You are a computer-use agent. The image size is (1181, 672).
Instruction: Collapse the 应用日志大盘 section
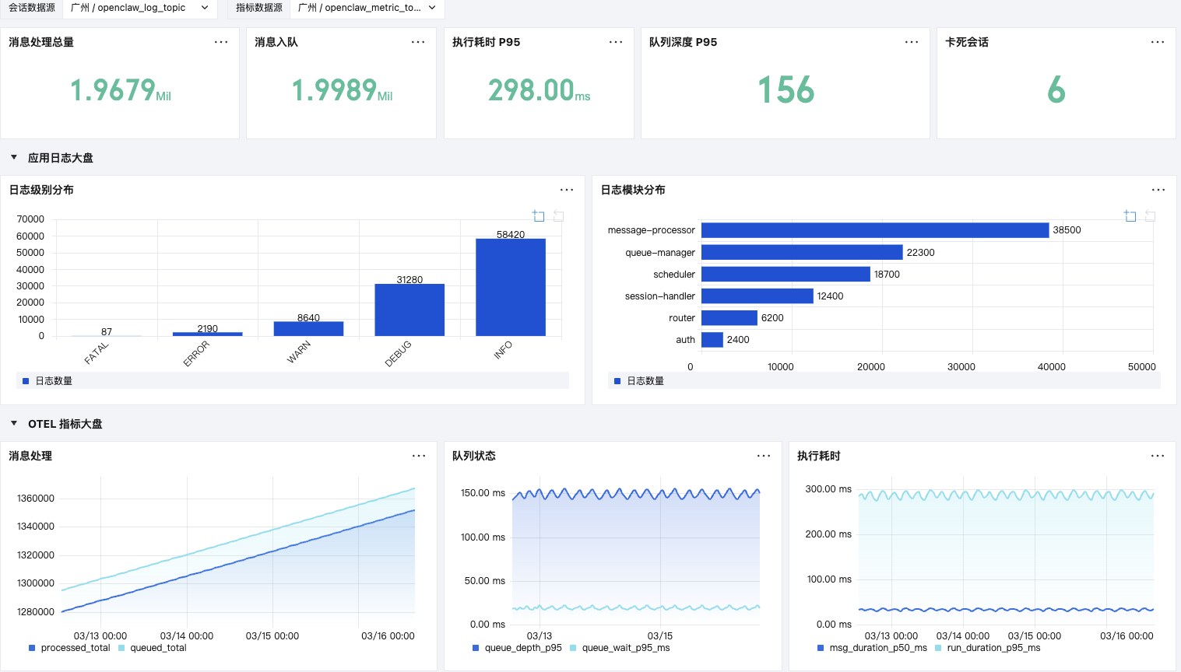(14, 158)
